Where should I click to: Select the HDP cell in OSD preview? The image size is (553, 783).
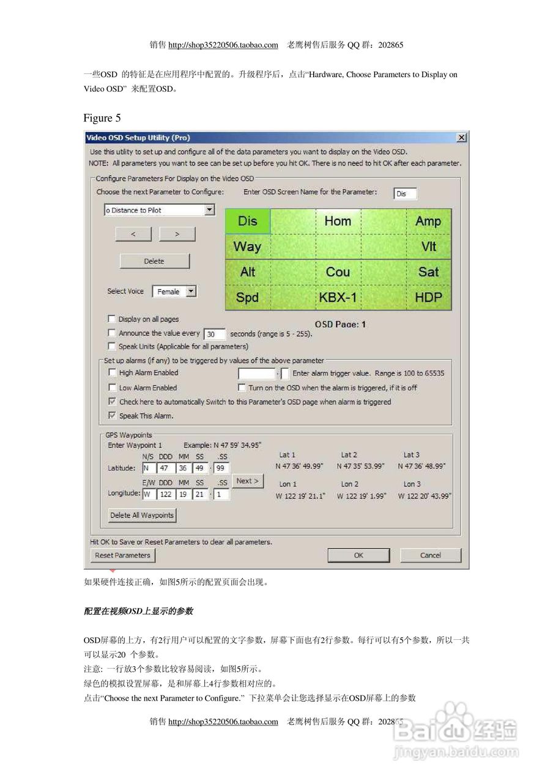coord(429,298)
